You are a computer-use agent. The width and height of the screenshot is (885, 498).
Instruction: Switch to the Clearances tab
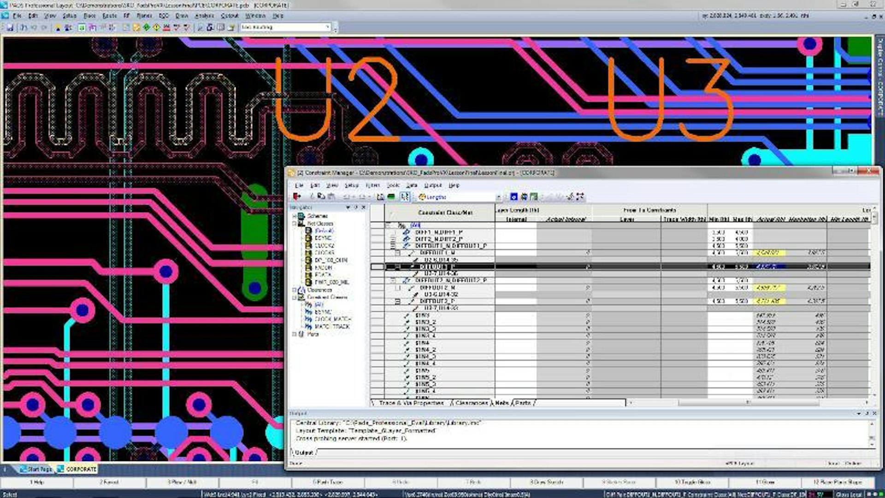coord(471,403)
